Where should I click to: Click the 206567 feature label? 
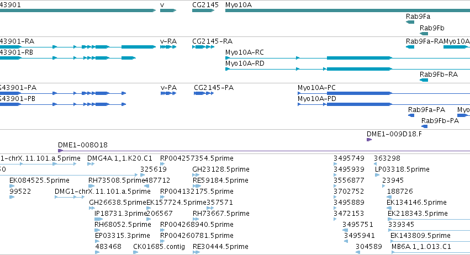click(160, 214)
